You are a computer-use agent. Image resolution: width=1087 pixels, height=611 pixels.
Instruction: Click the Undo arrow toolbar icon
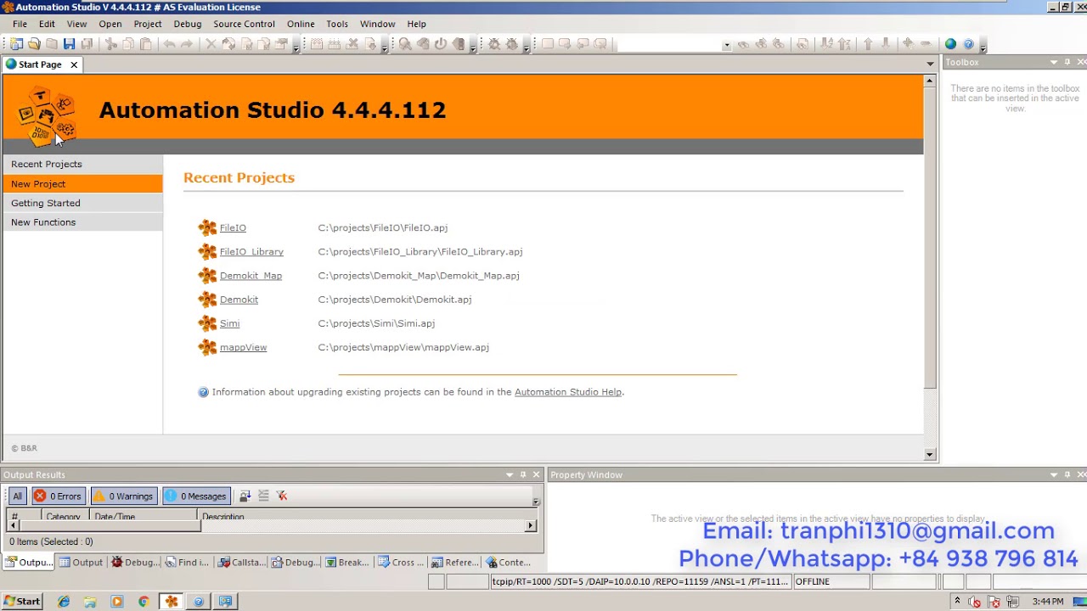coord(169,44)
